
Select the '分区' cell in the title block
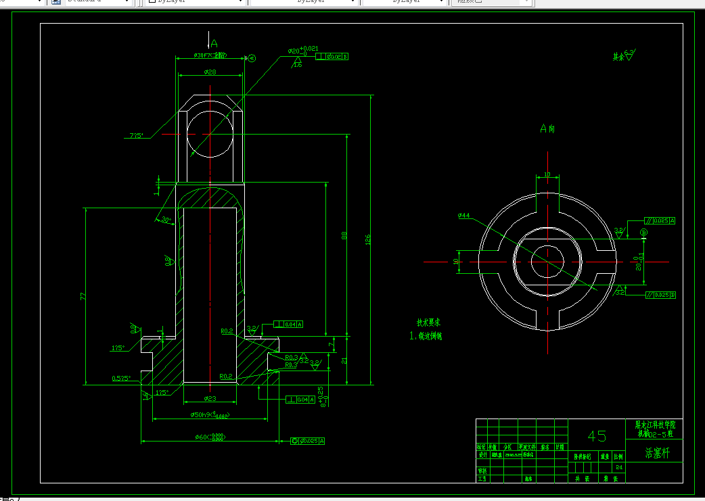click(508, 447)
